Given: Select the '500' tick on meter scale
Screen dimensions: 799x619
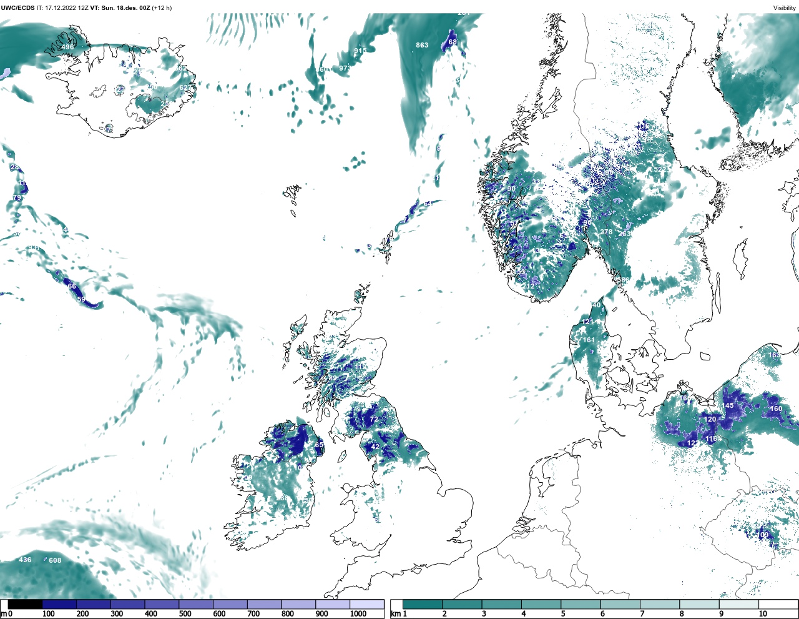Looking at the screenshot, I should [x=185, y=614].
